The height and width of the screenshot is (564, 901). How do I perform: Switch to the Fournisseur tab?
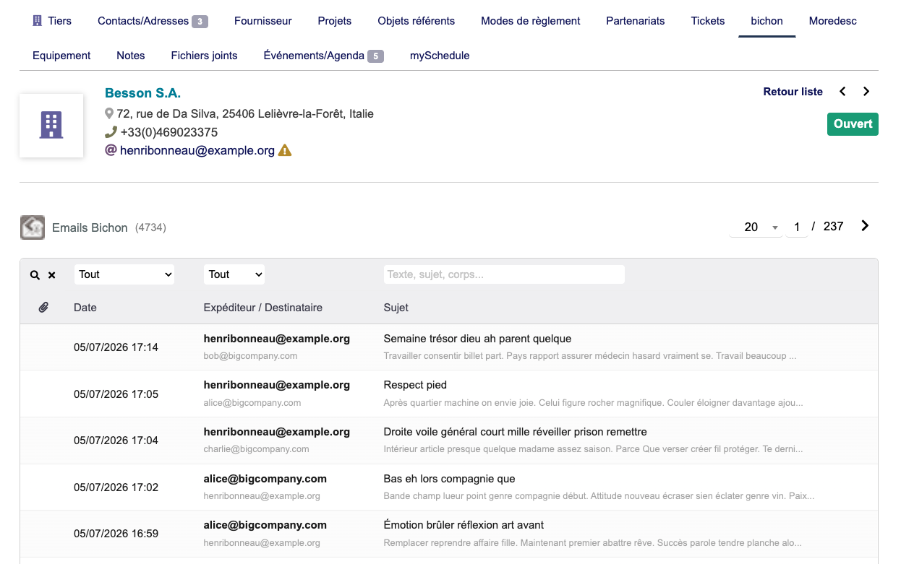click(263, 21)
